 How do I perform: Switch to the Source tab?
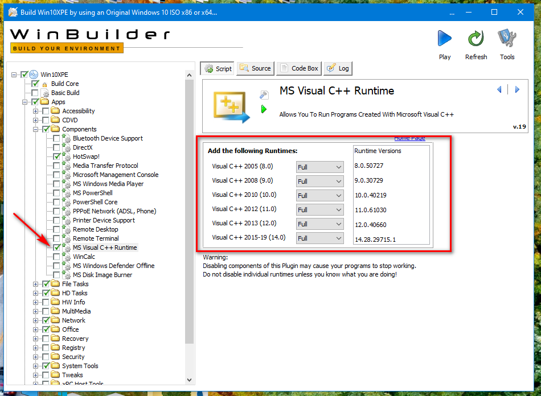[255, 68]
